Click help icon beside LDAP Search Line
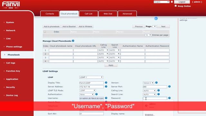Viewport: 206px width, 116px height. click(x=159, y=94)
